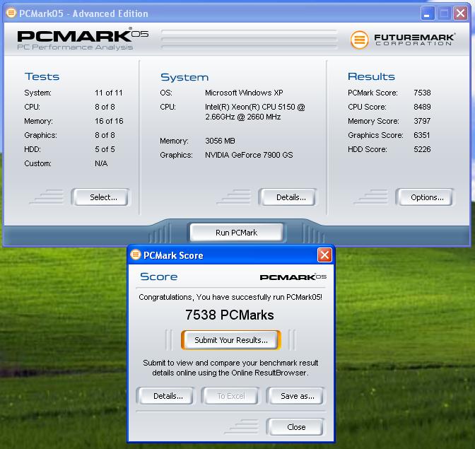Click the Graphics Score value 6351
The width and height of the screenshot is (475, 449).
pyautogui.click(x=422, y=135)
